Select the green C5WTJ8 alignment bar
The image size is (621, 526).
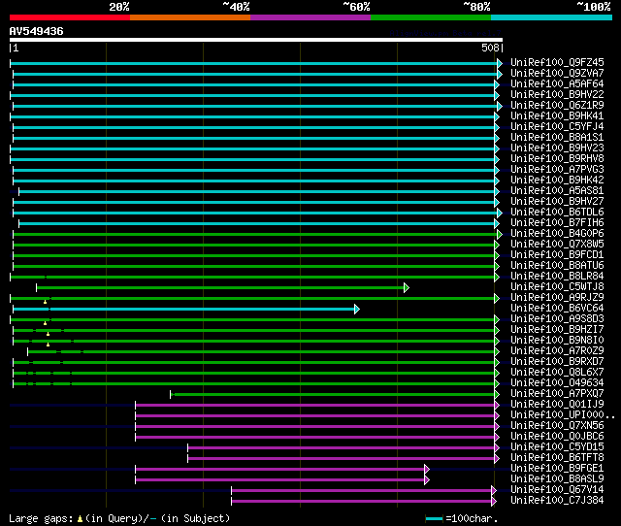click(x=220, y=287)
